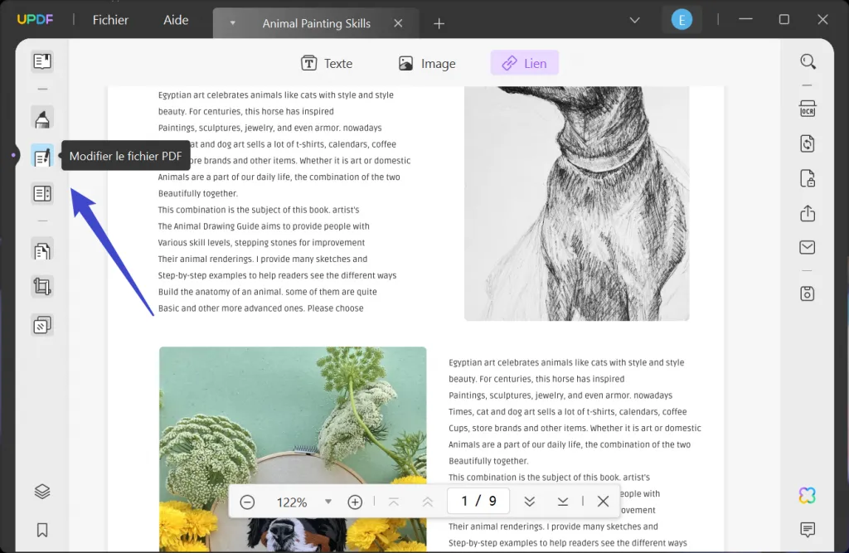This screenshot has height=553, width=849.
Task: Open the Reader mode icon in left sidebar
Action: click(x=42, y=61)
